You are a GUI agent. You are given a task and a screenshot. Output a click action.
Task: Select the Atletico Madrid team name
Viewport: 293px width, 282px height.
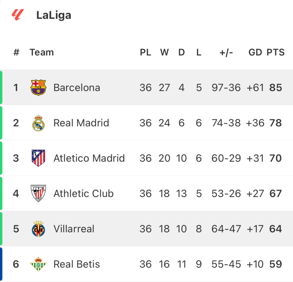click(89, 158)
